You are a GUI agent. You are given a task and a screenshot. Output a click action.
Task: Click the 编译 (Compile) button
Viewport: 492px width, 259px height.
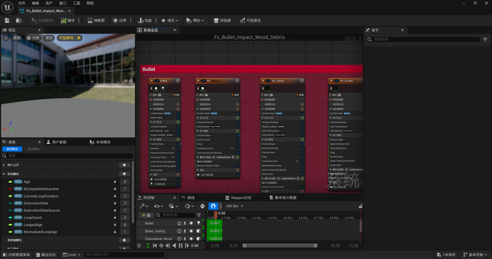click(68, 21)
